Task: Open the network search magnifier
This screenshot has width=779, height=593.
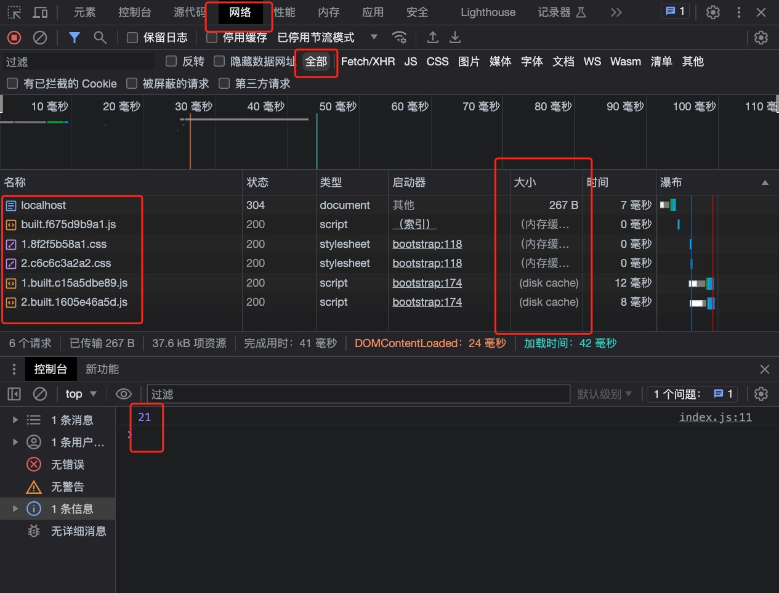Action: point(100,38)
